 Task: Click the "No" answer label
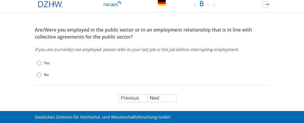click(x=46, y=75)
